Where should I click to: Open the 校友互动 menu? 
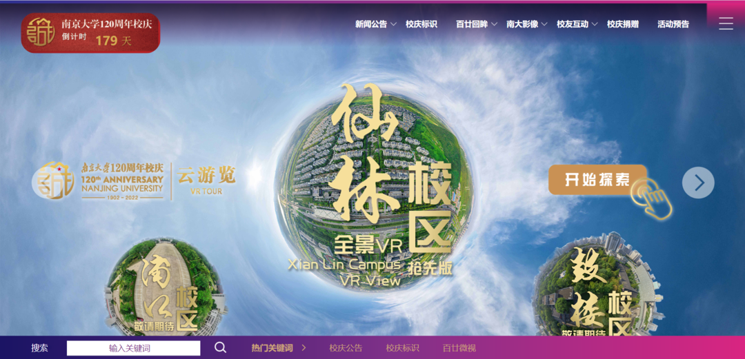[x=573, y=24]
